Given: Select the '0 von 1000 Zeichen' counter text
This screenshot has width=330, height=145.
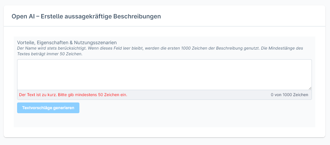Looking at the screenshot, I should pos(289,95).
